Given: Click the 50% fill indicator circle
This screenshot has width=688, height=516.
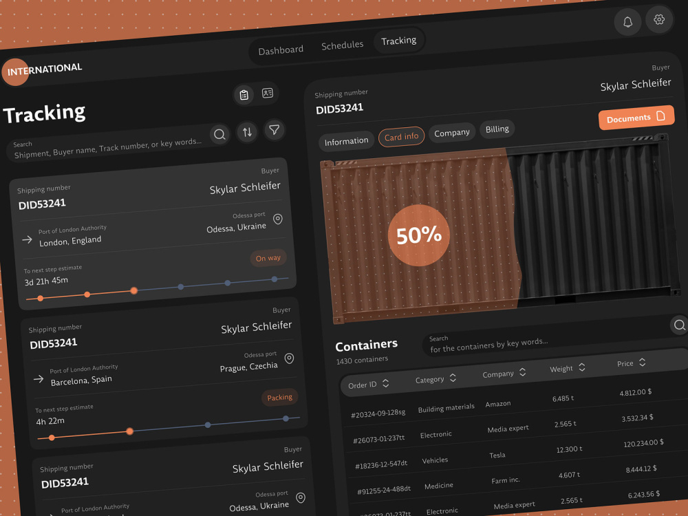Looking at the screenshot, I should click(x=418, y=235).
